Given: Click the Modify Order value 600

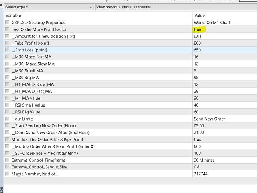Looking at the screenshot, I should tap(197, 146).
